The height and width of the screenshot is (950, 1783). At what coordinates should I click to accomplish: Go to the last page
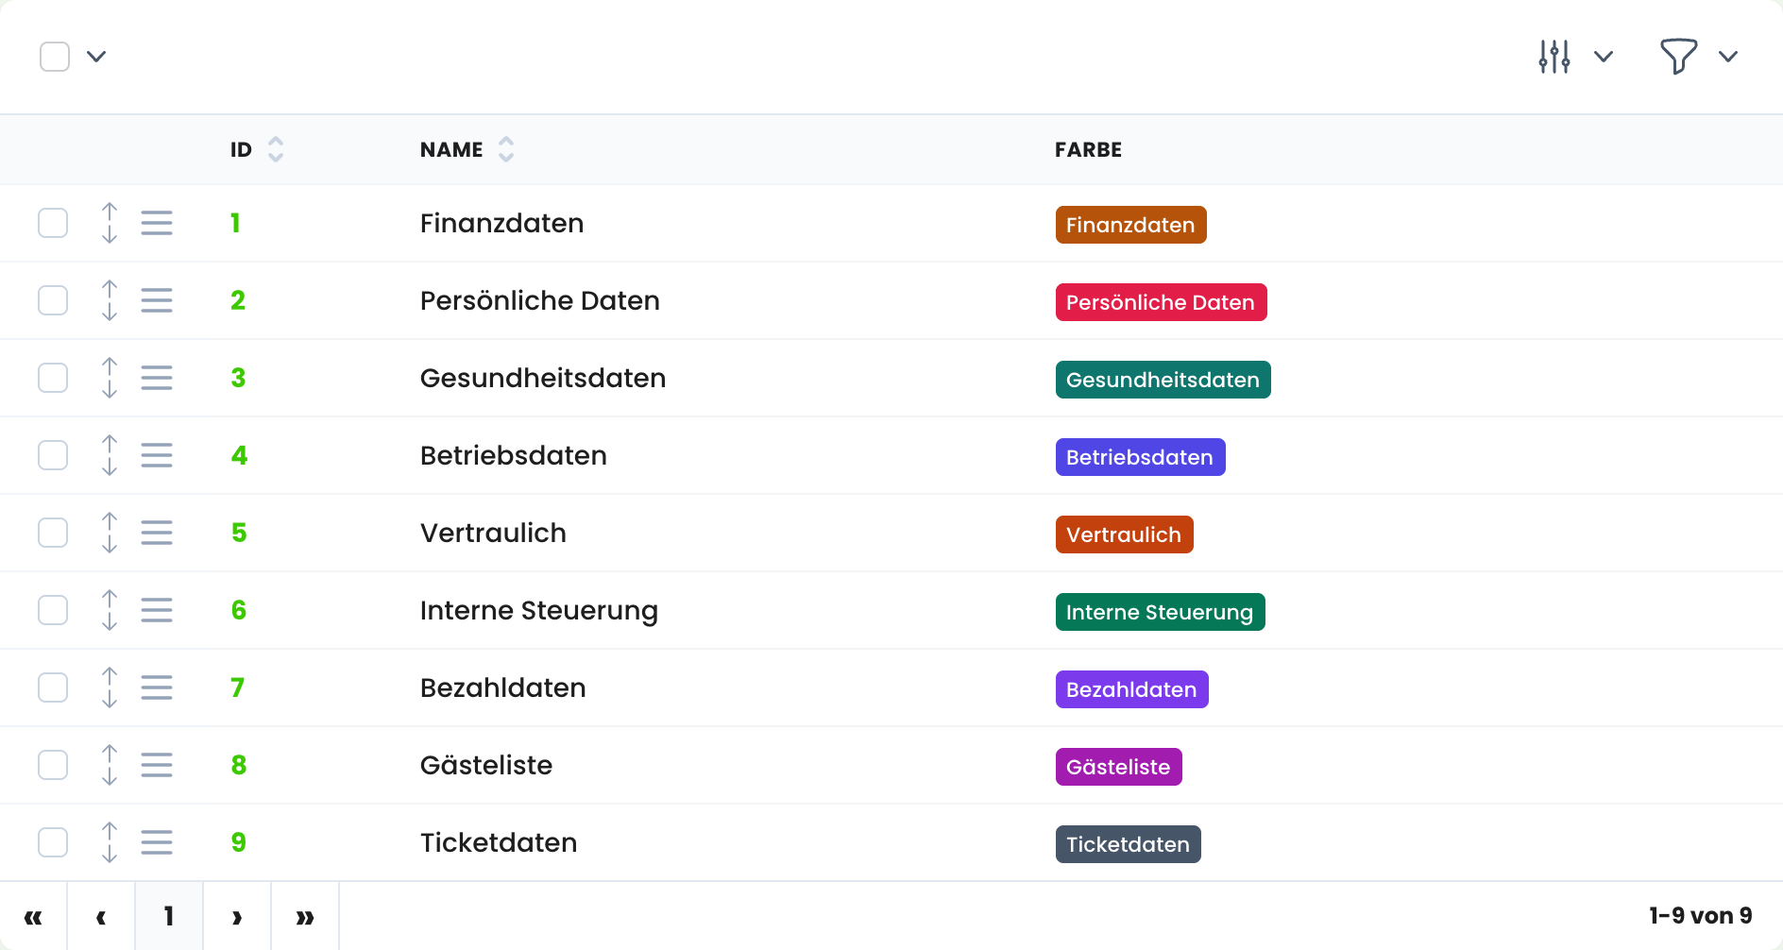click(x=305, y=916)
